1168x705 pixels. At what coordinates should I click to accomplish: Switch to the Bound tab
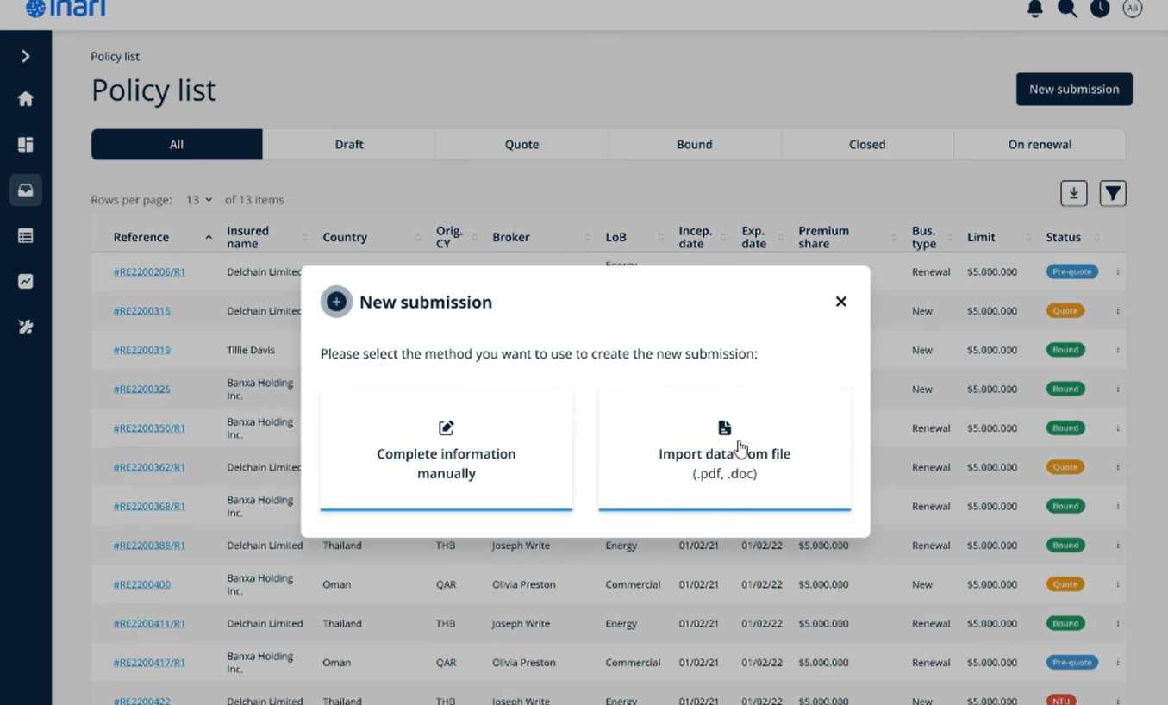(694, 144)
